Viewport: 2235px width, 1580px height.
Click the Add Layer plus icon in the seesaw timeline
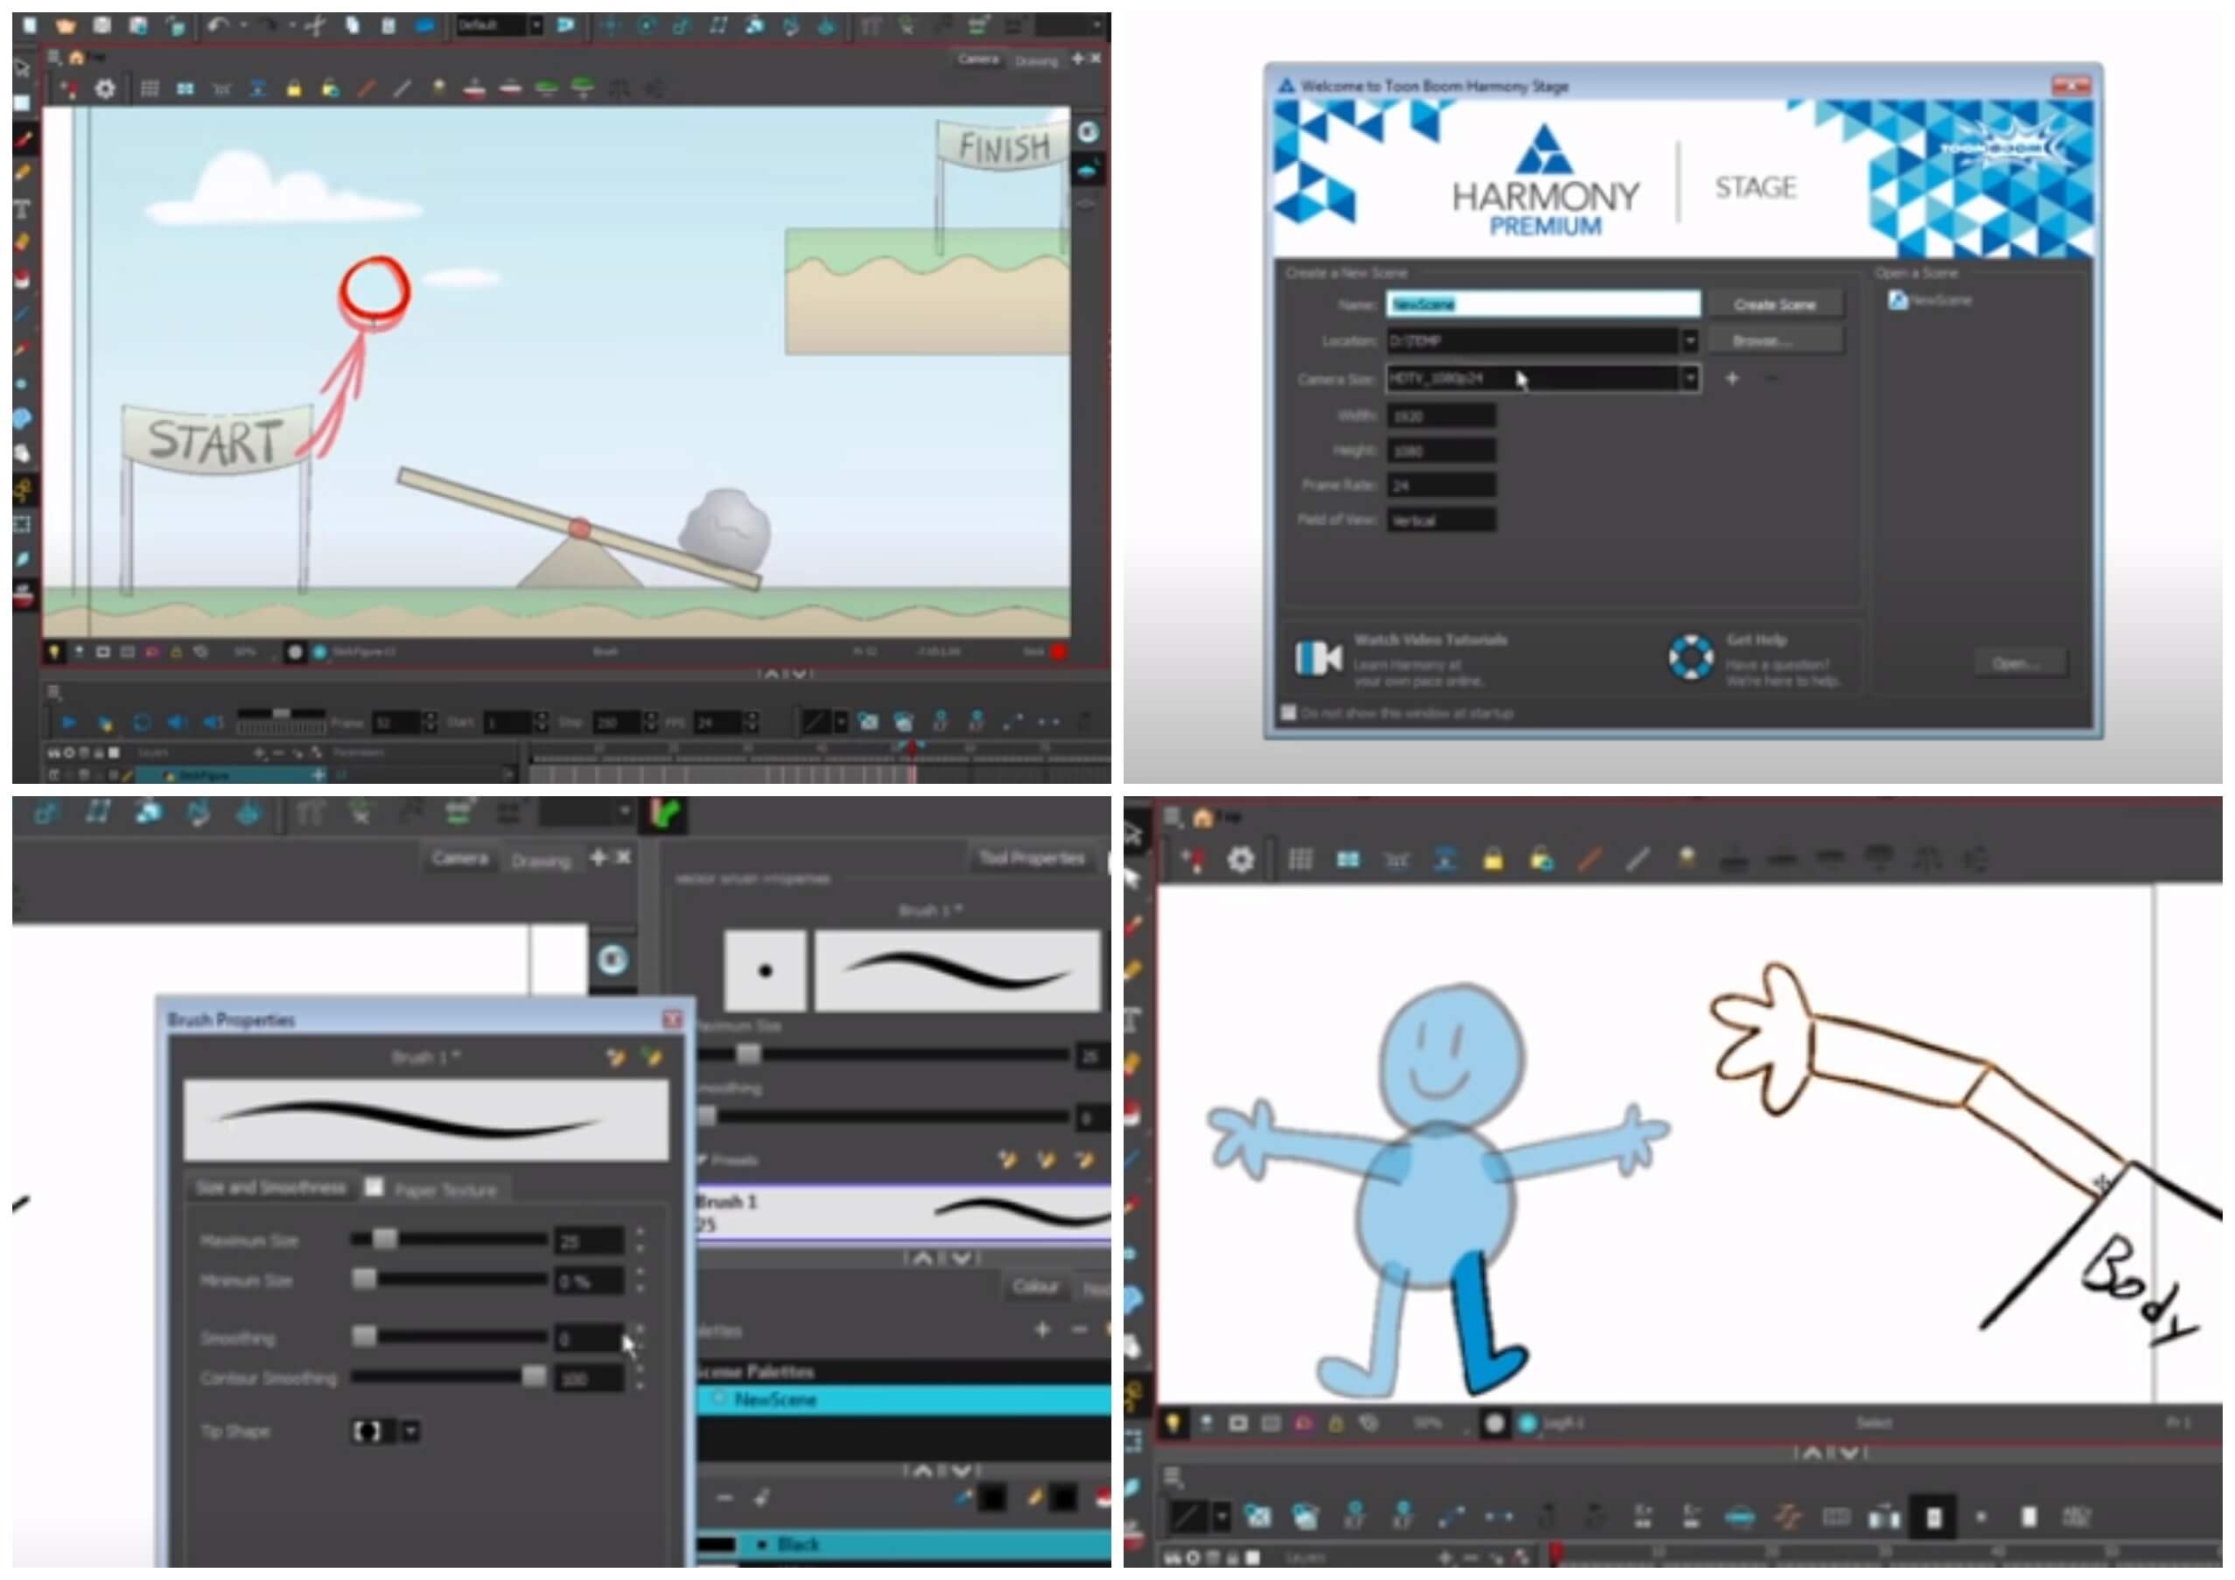point(259,753)
